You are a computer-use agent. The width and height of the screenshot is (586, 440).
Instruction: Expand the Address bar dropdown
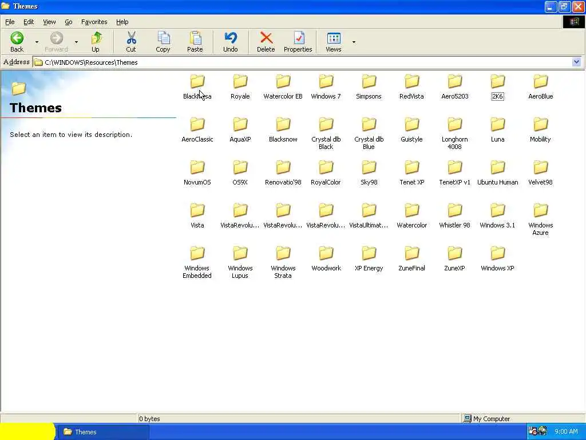(x=576, y=62)
